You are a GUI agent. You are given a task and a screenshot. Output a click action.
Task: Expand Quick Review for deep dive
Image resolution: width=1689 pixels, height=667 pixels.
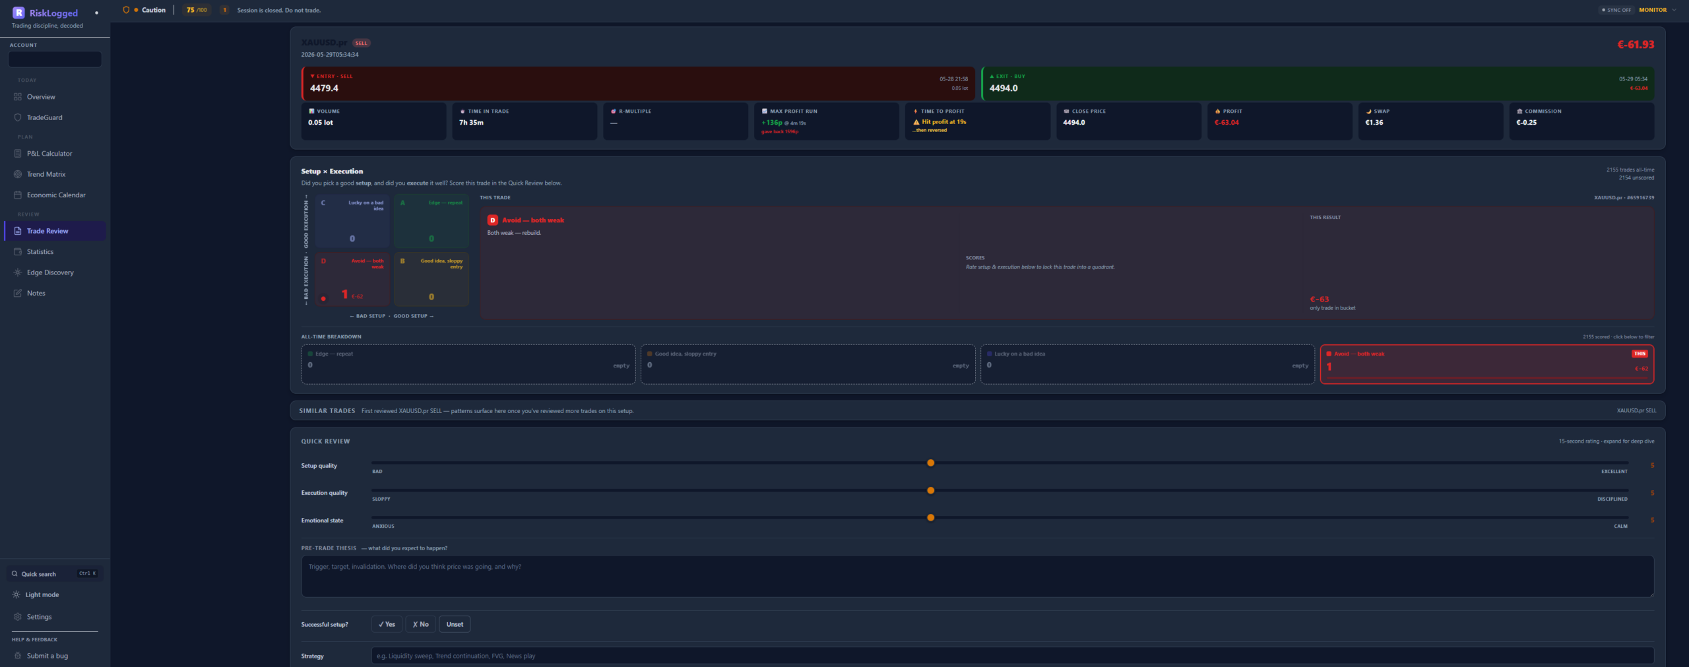coord(1606,441)
